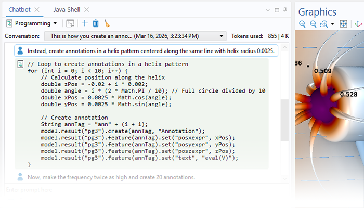Click in the Enter prompt here field

147,190
